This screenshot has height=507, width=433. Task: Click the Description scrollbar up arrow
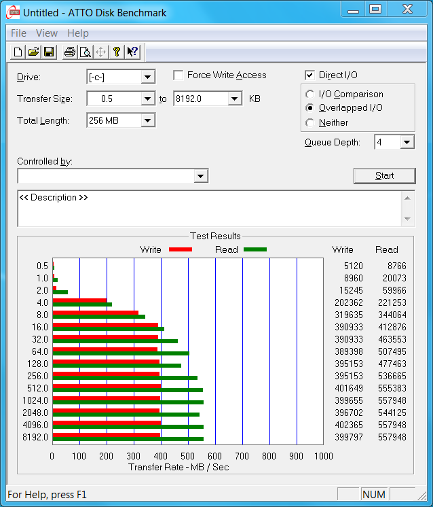tap(407, 198)
